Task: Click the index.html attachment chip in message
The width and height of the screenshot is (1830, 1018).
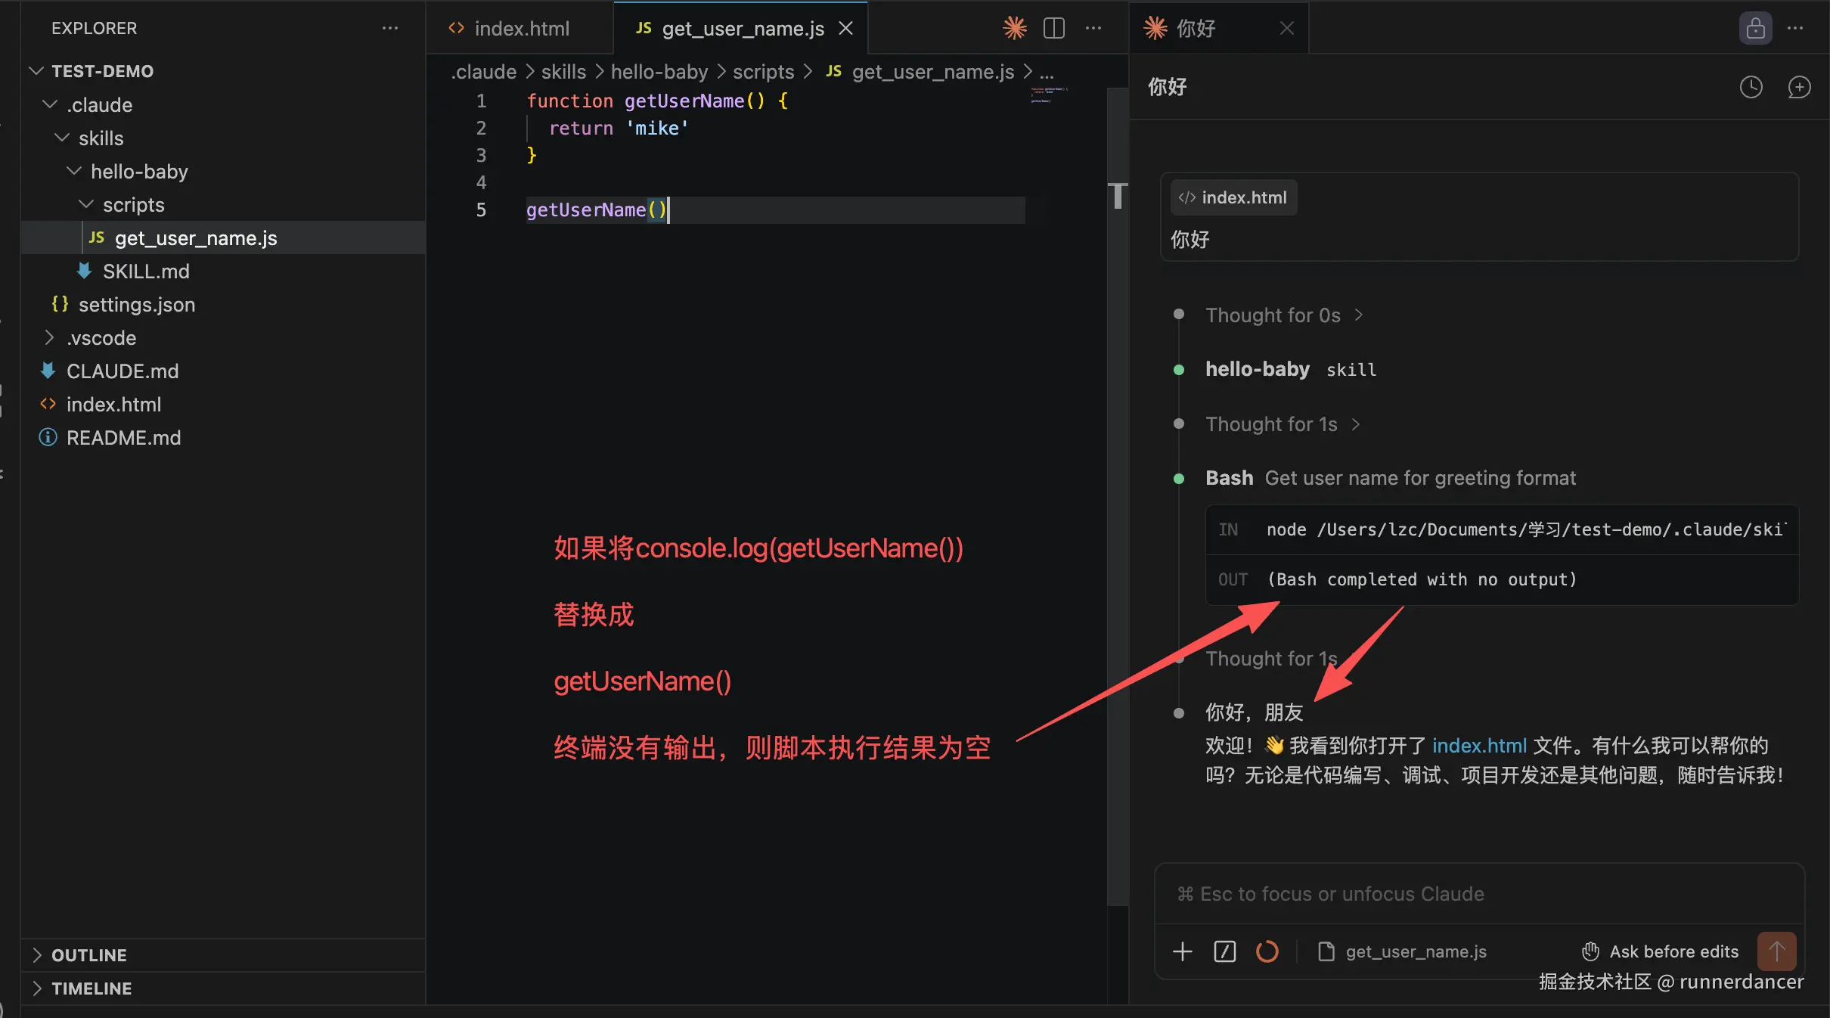Action: click(x=1233, y=197)
